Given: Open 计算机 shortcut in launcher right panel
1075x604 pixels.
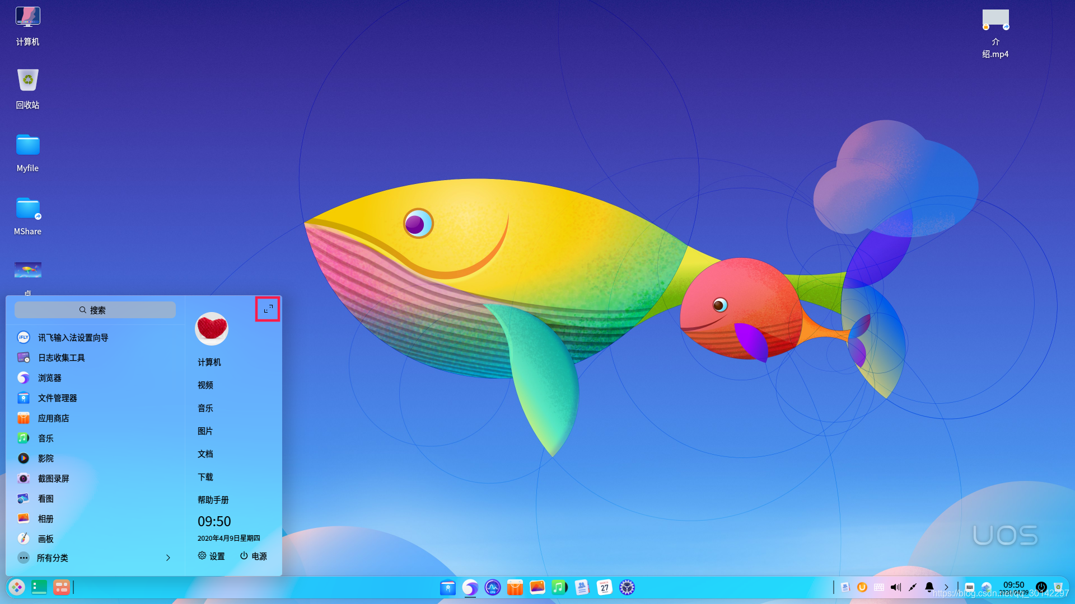Looking at the screenshot, I should [x=209, y=362].
